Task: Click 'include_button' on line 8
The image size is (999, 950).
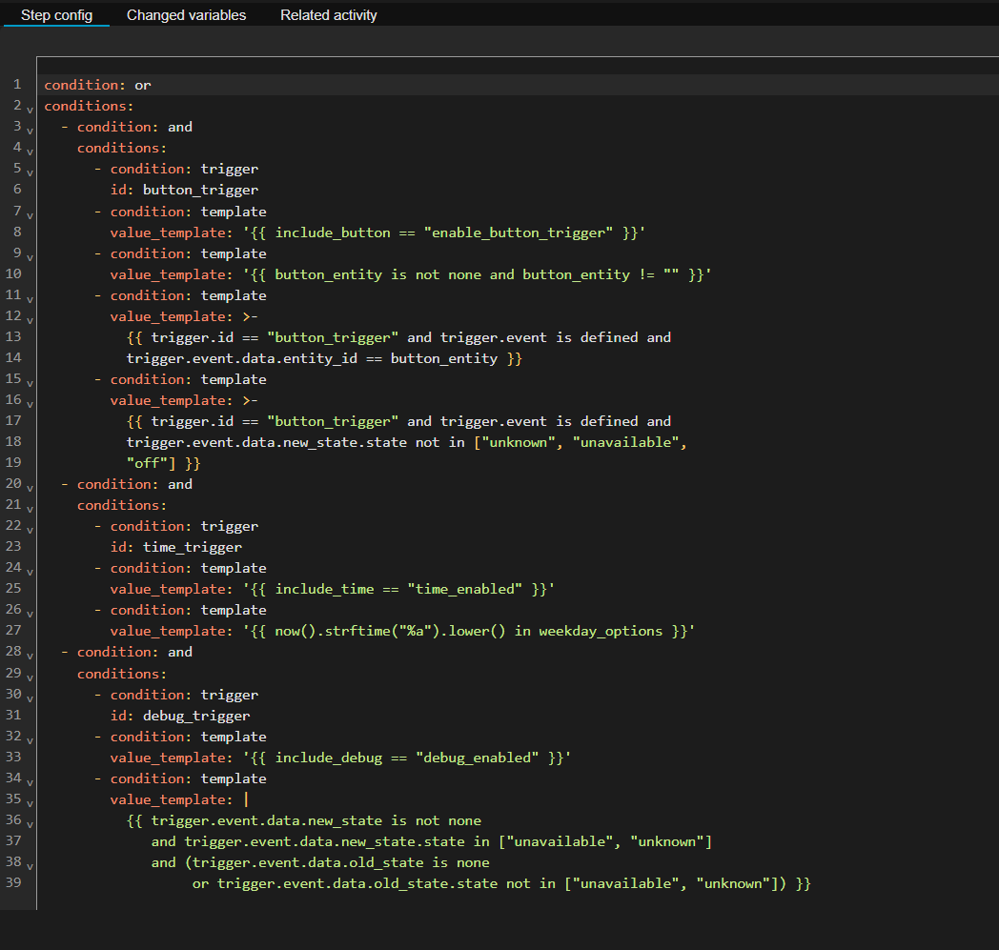Action: pos(333,232)
